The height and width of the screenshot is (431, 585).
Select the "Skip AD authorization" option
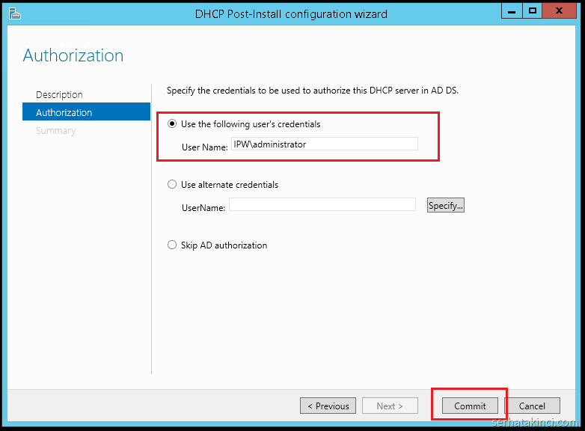point(173,245)
